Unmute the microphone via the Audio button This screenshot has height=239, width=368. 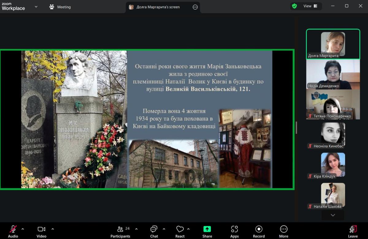point(13,231)
